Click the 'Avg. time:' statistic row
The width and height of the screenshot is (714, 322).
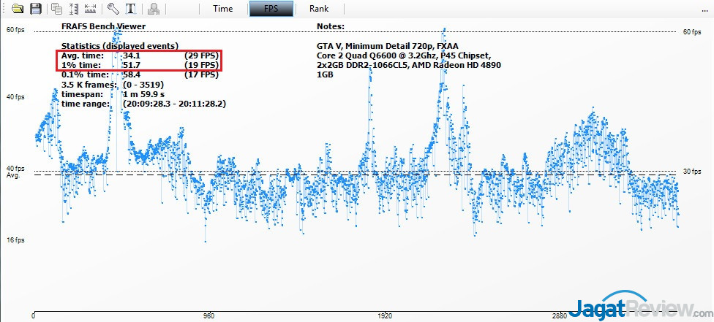point(139,55)
